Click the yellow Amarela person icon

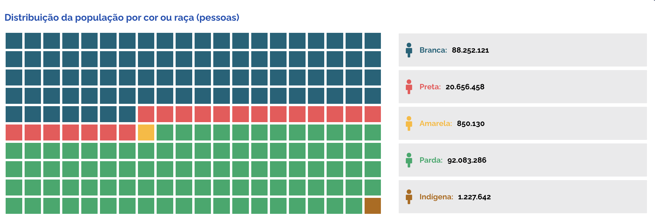409,123
